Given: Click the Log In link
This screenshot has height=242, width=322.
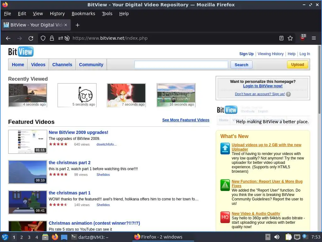Looking at the screenshot, I should click(x=305, y=54).
